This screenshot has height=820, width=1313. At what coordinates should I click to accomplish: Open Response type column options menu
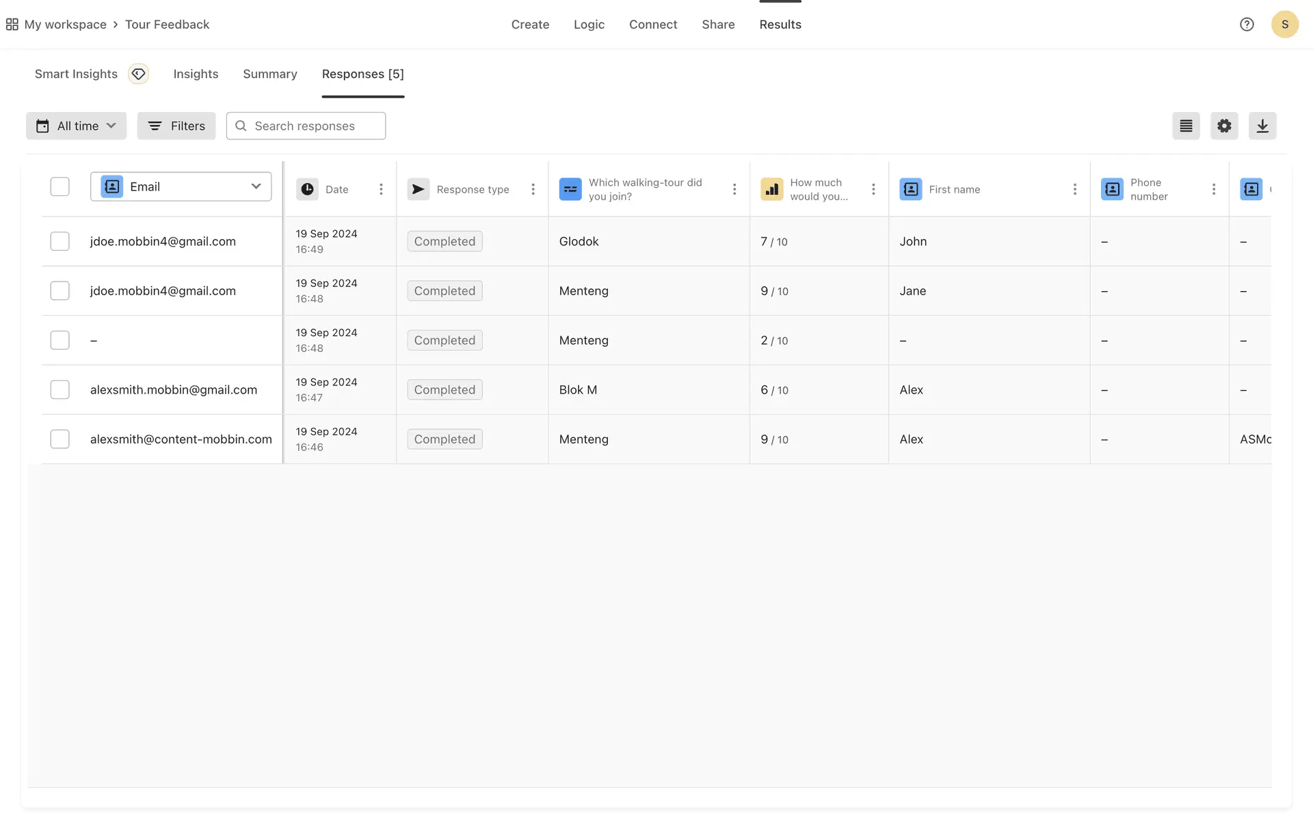click(533, 189)
